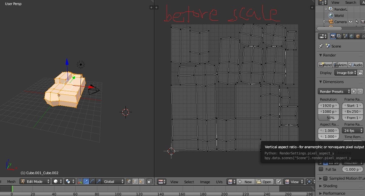Open the Edit Mode dropdown
365x196 pixels.
(35, 181)
